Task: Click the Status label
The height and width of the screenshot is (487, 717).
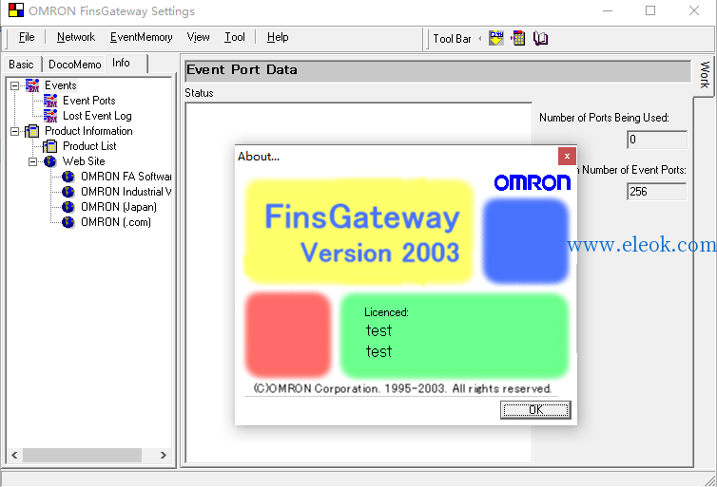Action: click(x=199, y=93)
